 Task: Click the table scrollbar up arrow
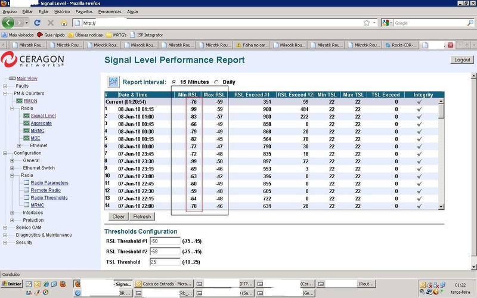pyautogui.click(x=441, y=101)
